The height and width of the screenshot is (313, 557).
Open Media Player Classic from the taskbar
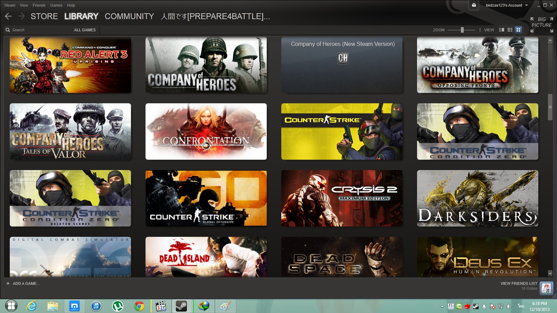point(161,306)
